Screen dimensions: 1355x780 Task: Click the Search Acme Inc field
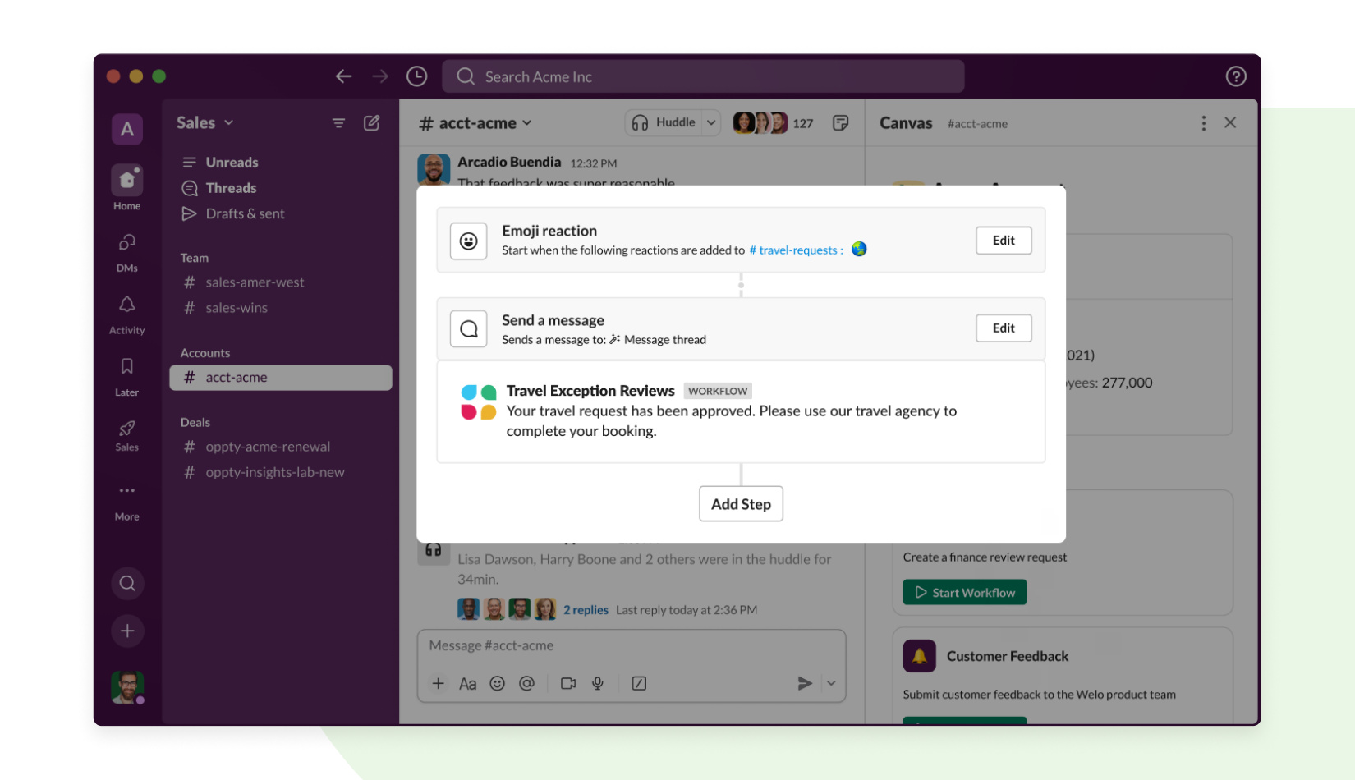703,76
